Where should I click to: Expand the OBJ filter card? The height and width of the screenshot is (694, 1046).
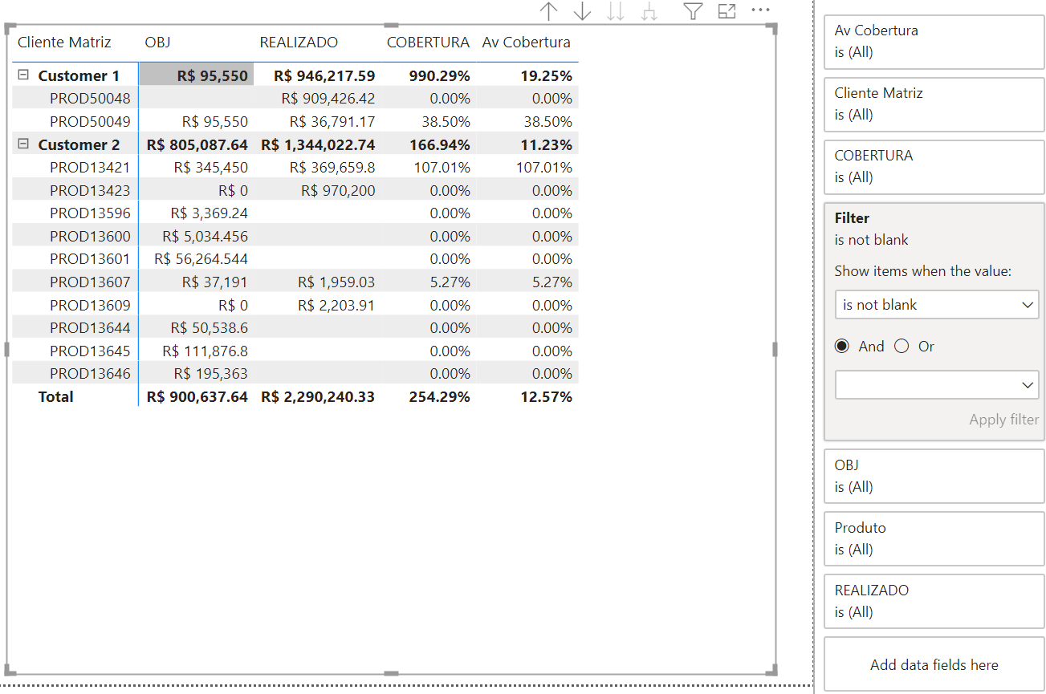pos(934,477)
